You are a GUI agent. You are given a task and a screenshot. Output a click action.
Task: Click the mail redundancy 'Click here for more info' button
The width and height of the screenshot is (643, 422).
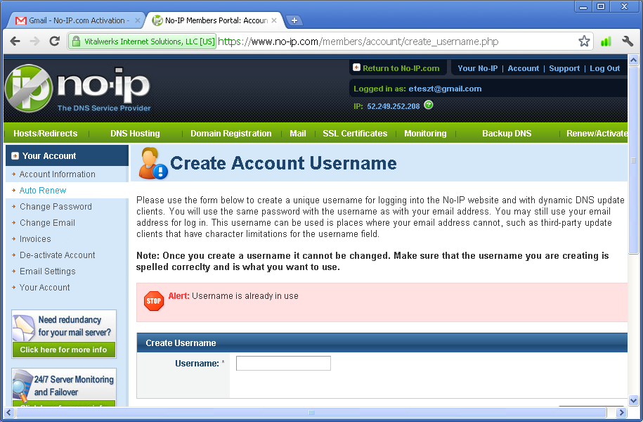coord(63,350)
